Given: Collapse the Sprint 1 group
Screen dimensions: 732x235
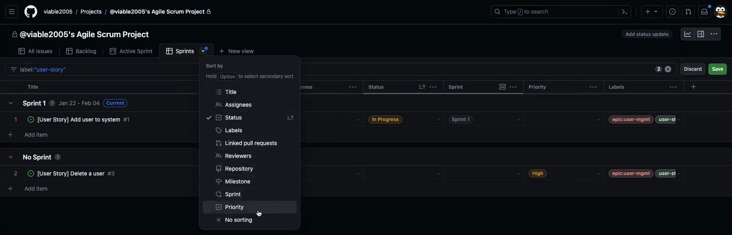Looking at the screenshot, I should 11,103.
